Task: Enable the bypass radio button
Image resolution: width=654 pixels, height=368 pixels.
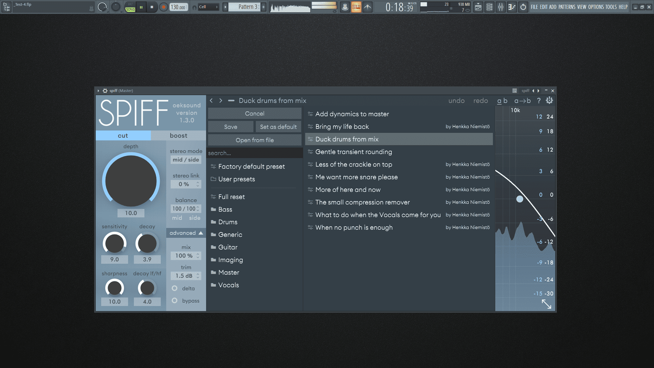Action: click(175, 301)
